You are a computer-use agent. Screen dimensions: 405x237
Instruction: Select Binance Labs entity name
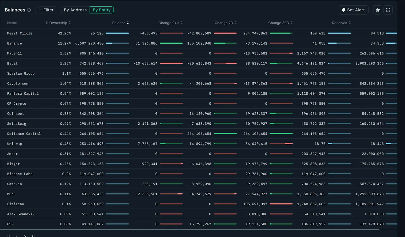pos(20,174)
